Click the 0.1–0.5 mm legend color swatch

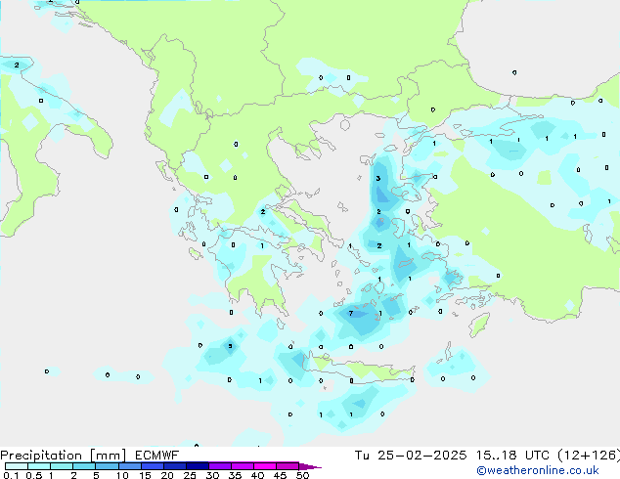[x=17, y=466]
